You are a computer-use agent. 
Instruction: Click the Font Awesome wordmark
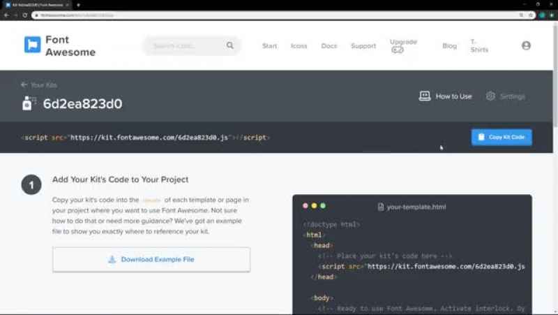70,45
